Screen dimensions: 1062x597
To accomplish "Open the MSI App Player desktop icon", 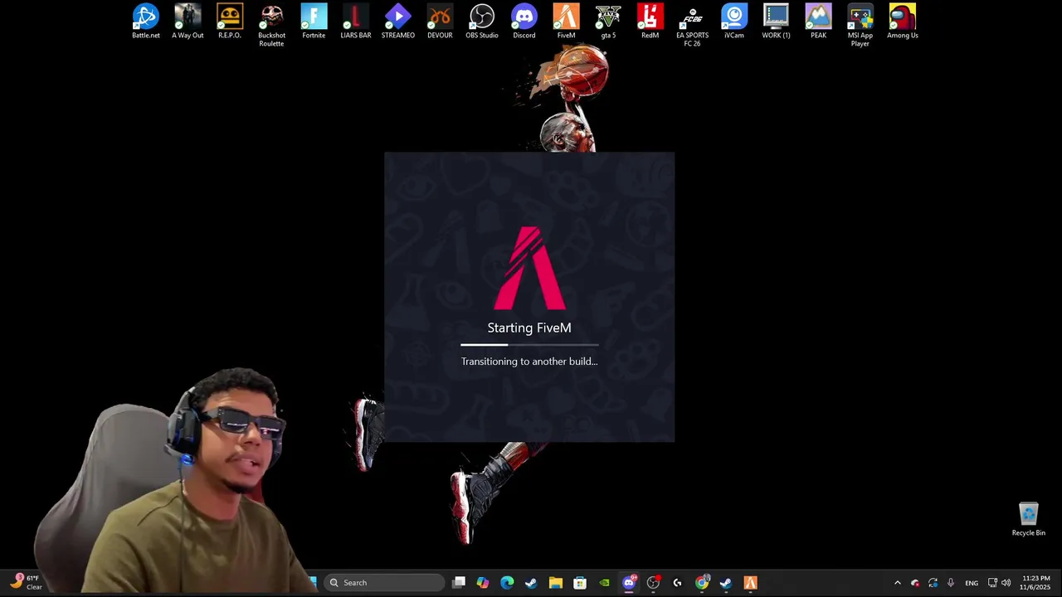I will point(860,26).
